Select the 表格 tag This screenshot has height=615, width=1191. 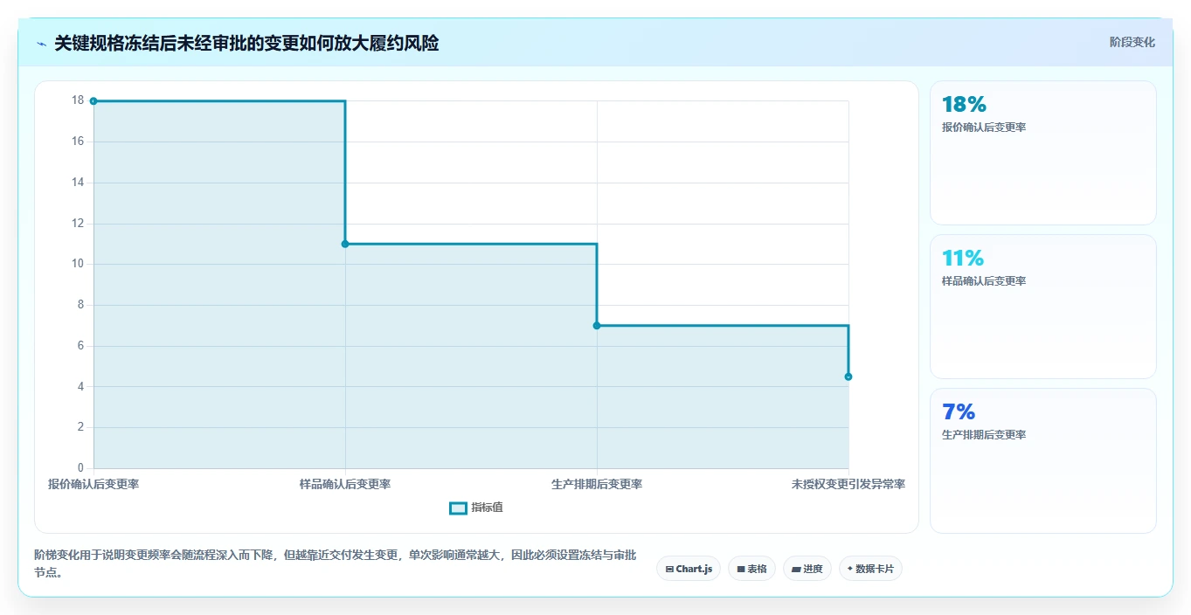pyautogui.click(x=751, y=569)
